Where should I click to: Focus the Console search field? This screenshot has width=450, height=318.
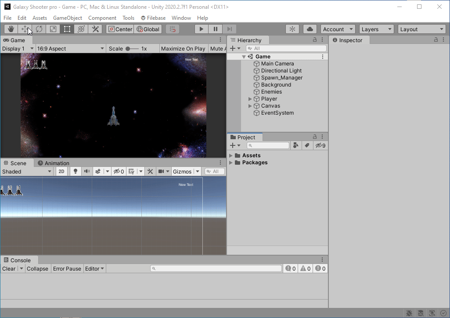[x=216, y=268]
